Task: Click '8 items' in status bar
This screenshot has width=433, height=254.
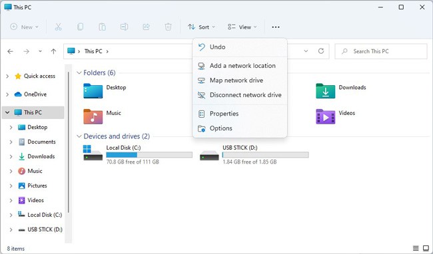Action: coord(16,249)
